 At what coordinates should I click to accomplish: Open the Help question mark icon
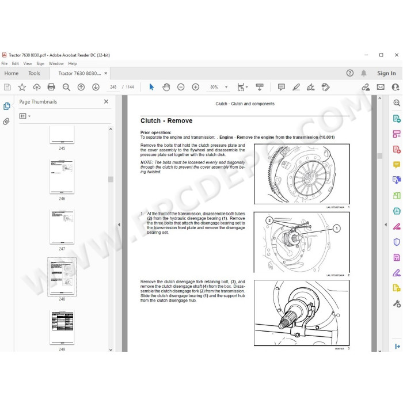(x=350, y=73)
